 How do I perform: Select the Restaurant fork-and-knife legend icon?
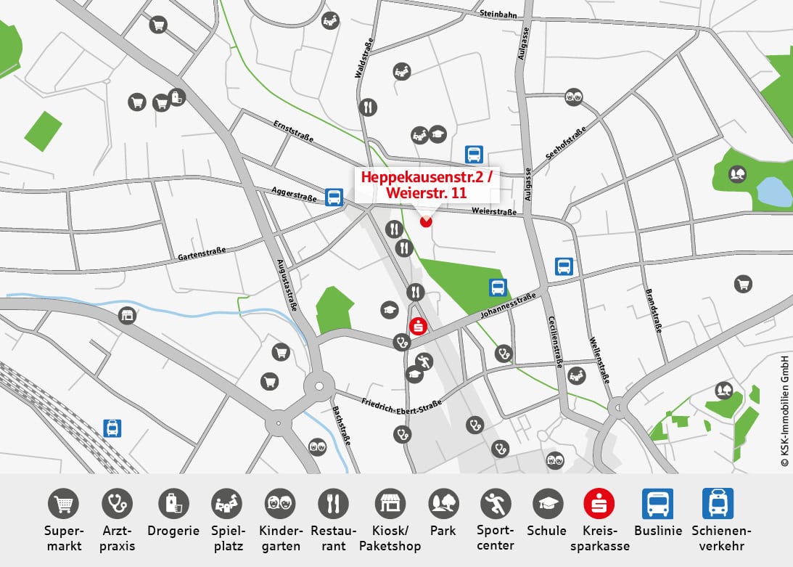click(333, 504)
